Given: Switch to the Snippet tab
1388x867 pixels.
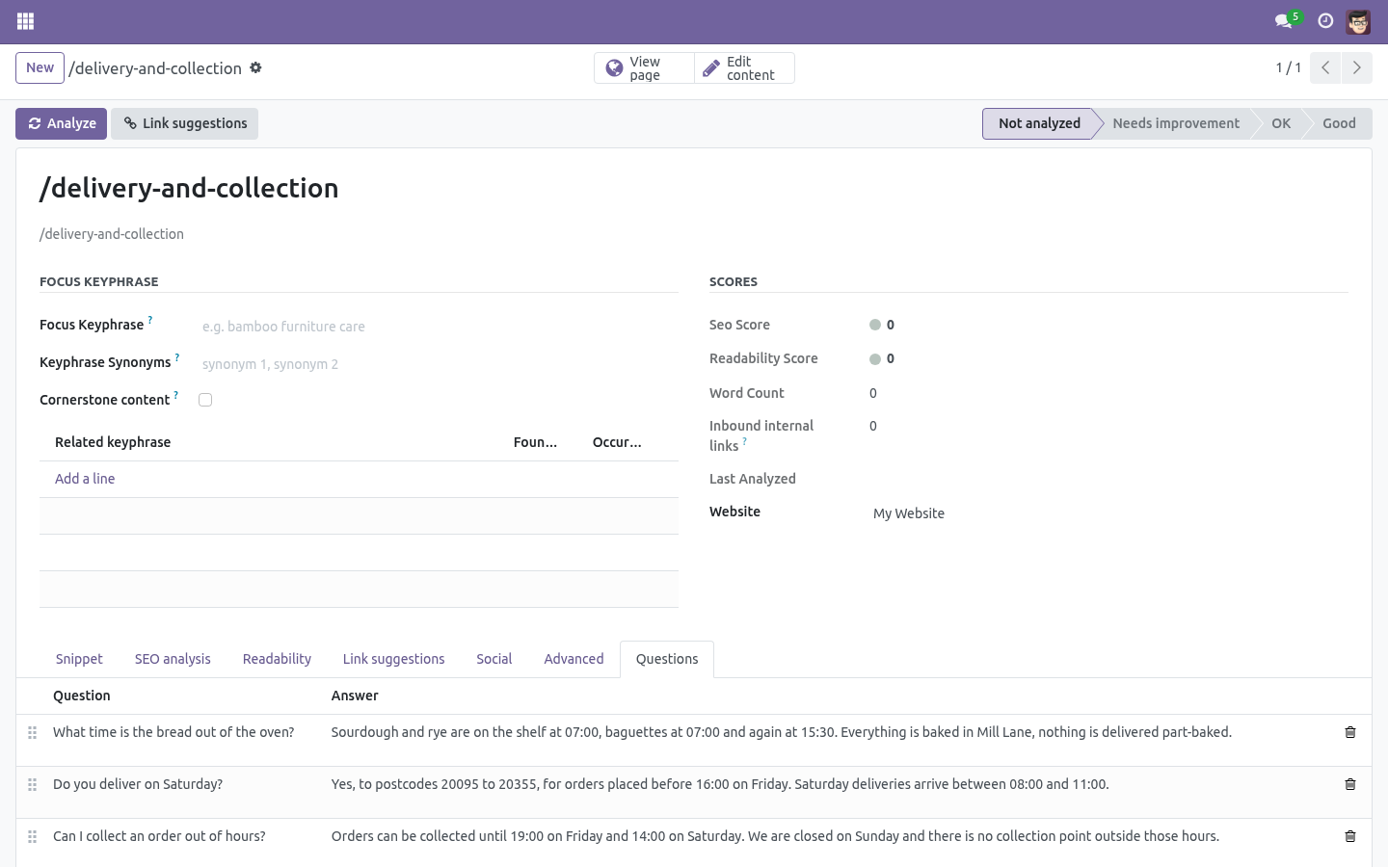Looking at the screenshot, I should (79, 659).
